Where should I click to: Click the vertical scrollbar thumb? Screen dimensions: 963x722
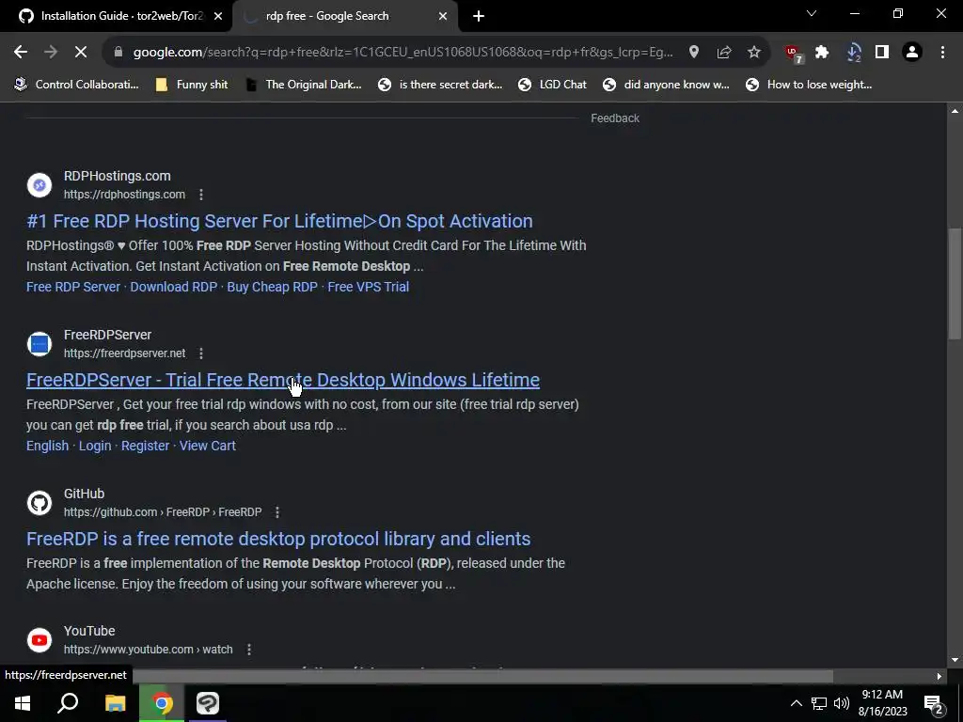click(955, 283)
